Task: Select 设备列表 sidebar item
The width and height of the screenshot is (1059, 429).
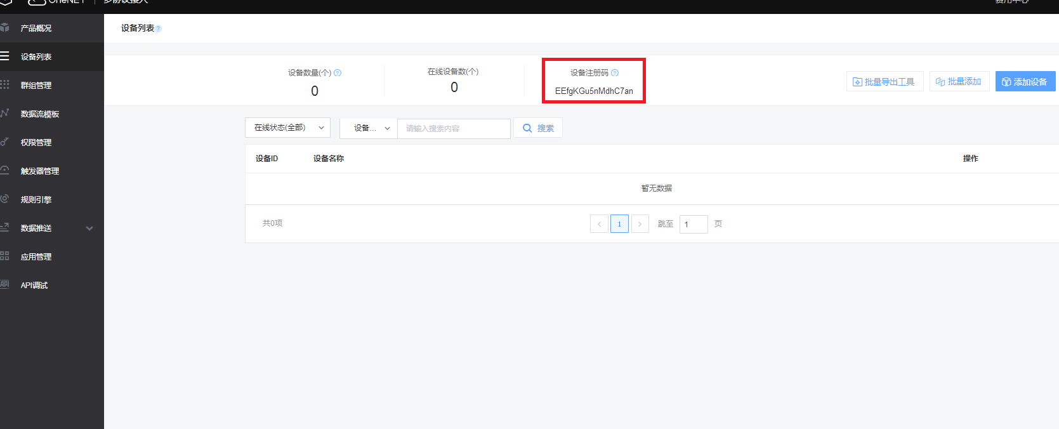Action: [x=51, y=56]
